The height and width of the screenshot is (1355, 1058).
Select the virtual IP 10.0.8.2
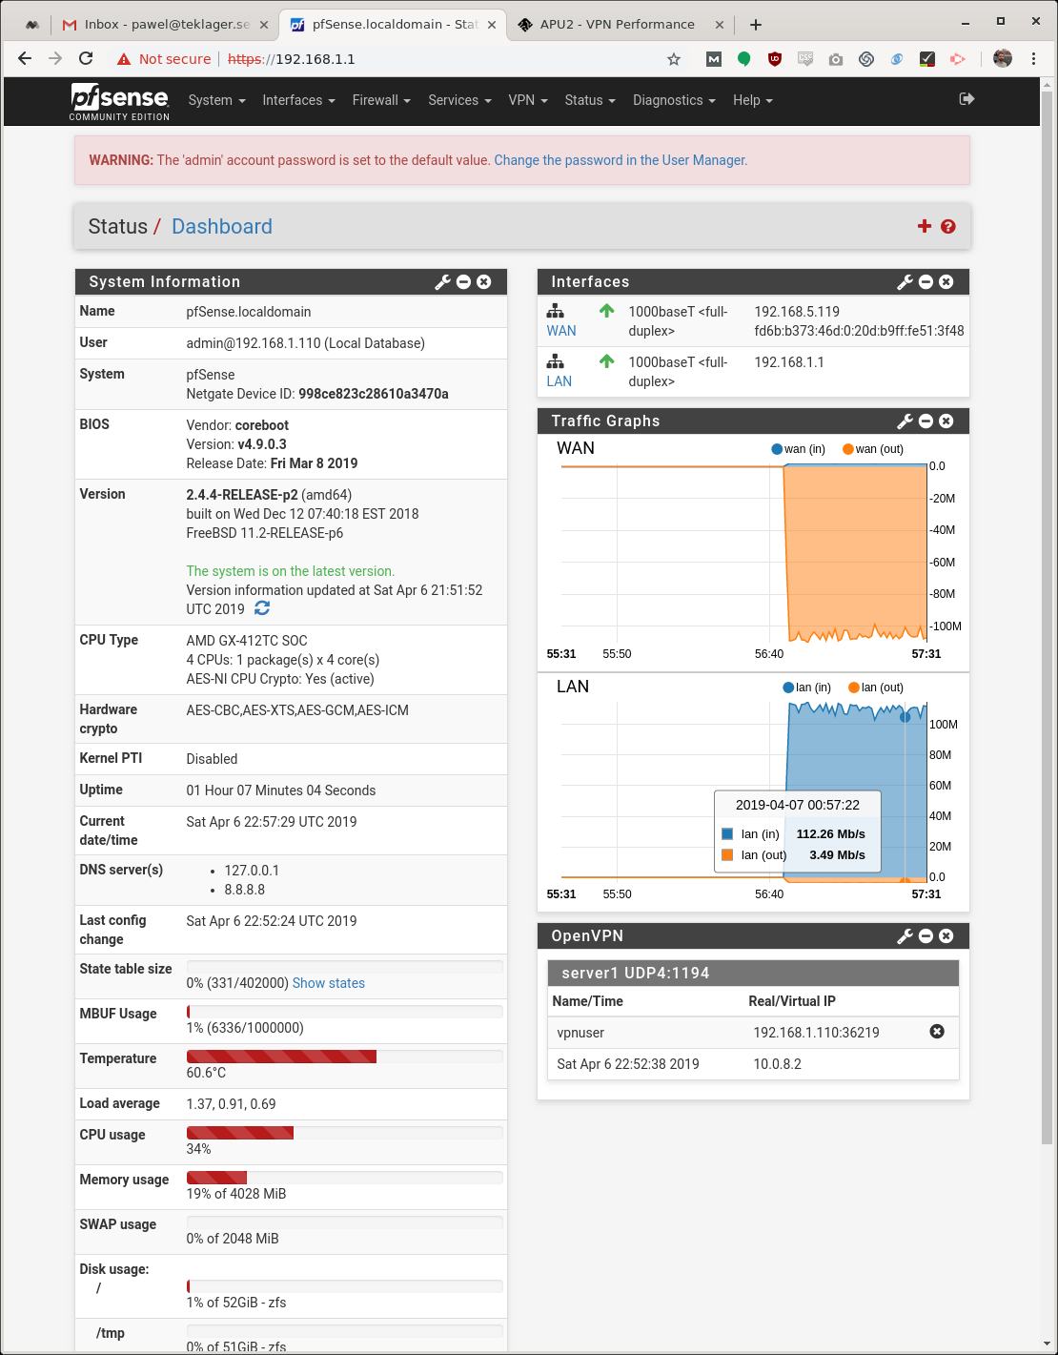[778, 1064]
